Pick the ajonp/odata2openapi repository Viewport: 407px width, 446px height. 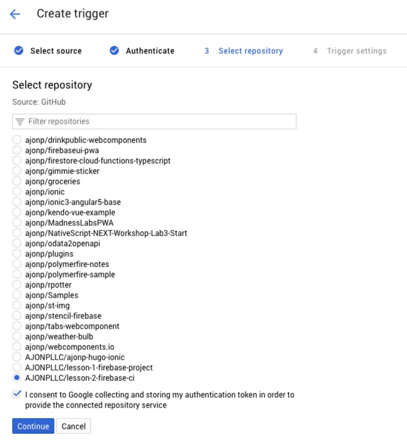point(17,244)
